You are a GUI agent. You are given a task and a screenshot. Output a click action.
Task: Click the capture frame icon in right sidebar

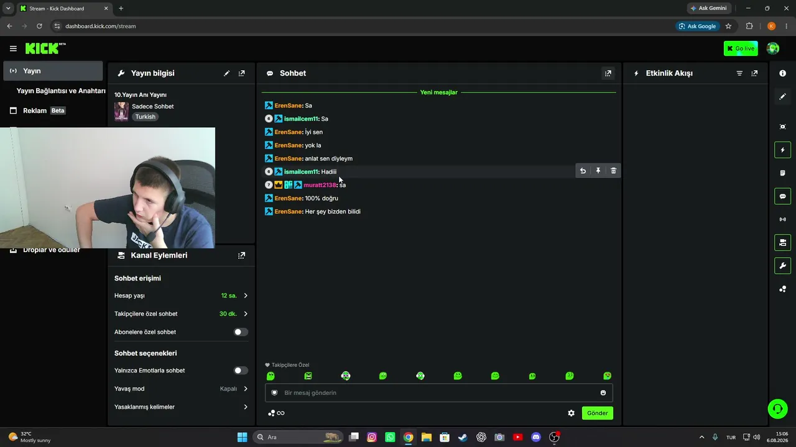782,127
